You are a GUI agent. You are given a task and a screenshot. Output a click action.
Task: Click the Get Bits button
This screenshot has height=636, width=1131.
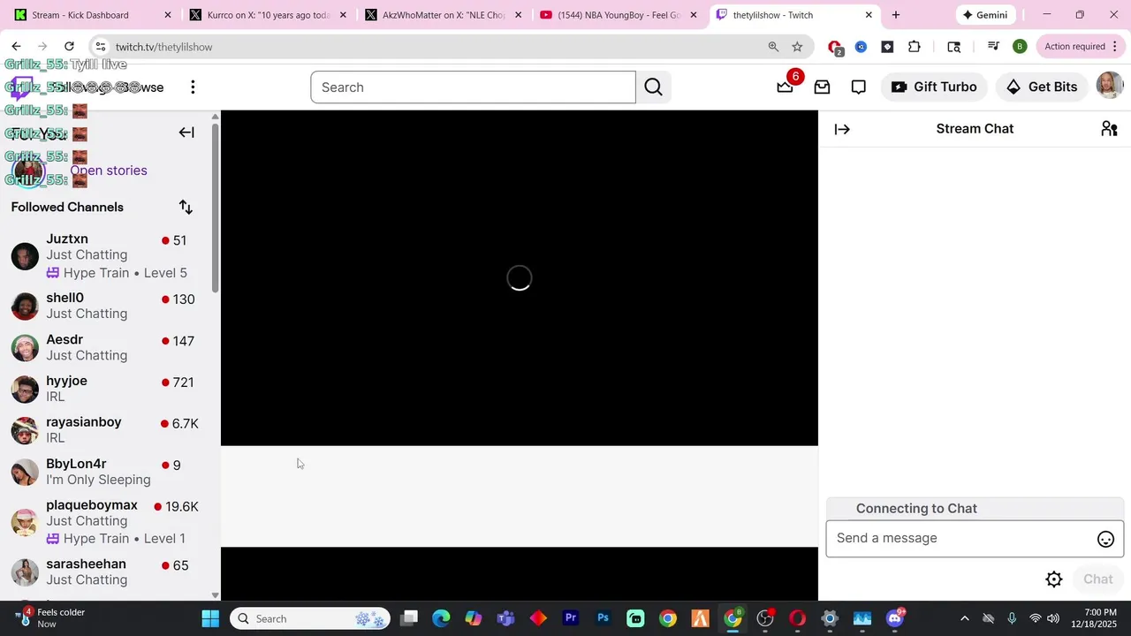pyautogui.click(x=1042, y=87)
